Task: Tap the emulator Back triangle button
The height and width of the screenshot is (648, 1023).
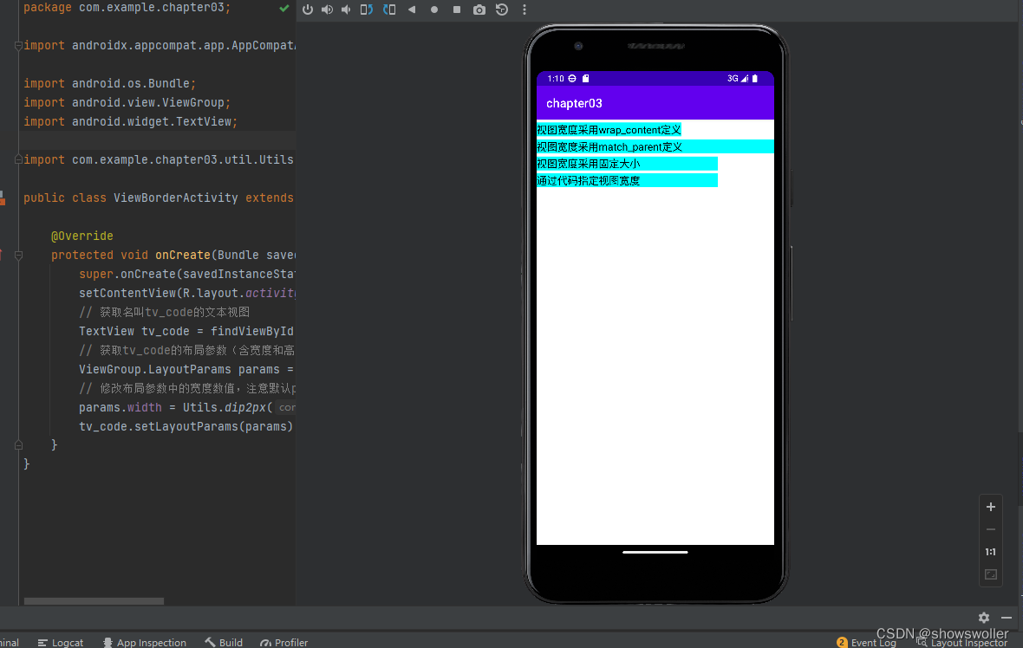Action: (x=412, y=10)
